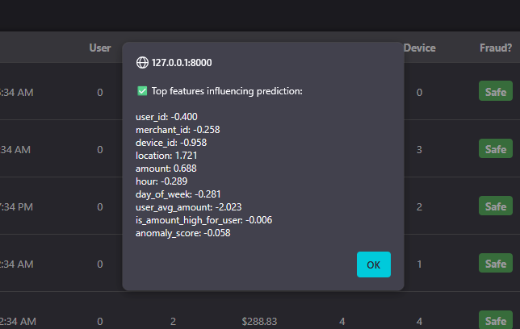Click the Safe badge in the Device 1 row
520x329 pixels.
(495, 264)
